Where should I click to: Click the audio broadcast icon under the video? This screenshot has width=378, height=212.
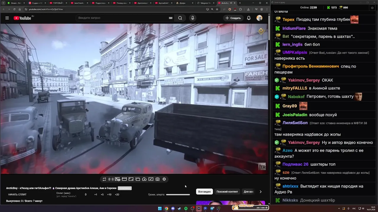pos(111,179)
